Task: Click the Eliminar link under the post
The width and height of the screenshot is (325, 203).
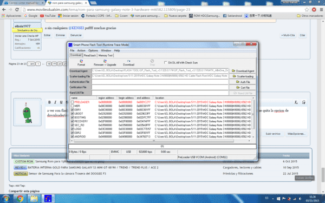Action: [x=60, y=35]
